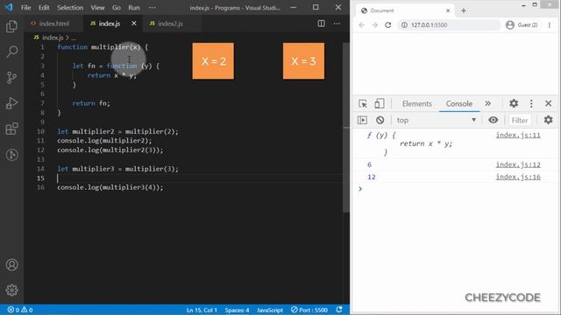This screenshot has height=315, width=561.
Task: Open the top JavaScript context dropdown
Action: [x=437, y=120]
